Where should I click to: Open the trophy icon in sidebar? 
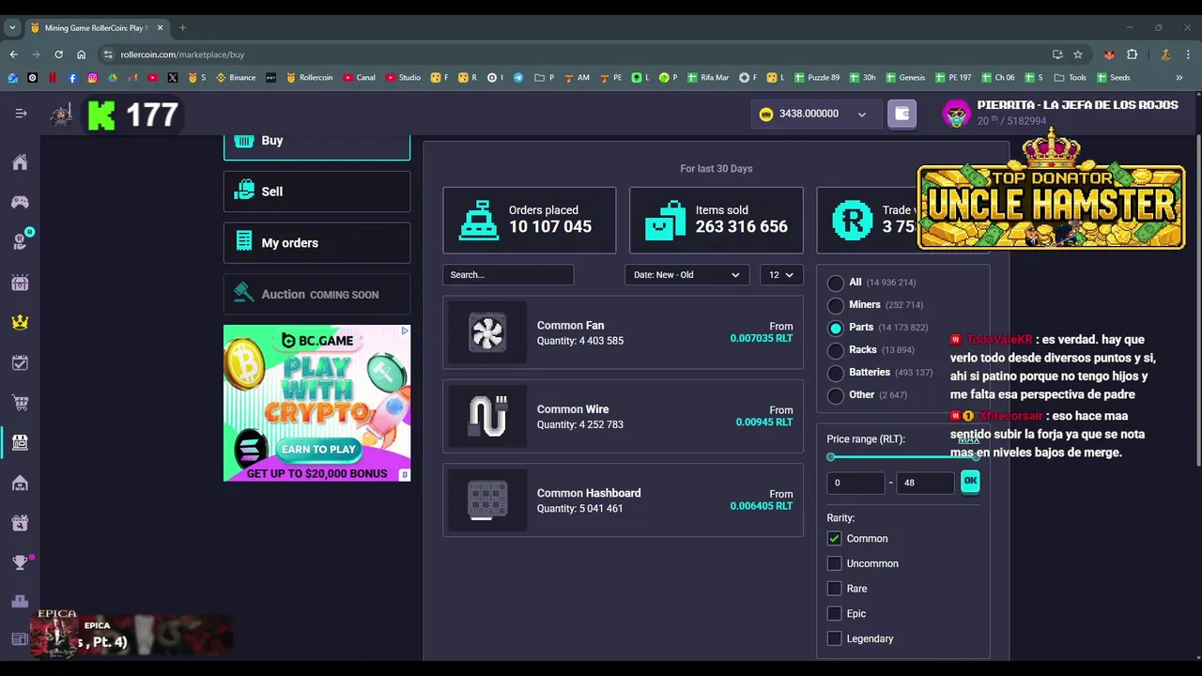click(20, 562)
